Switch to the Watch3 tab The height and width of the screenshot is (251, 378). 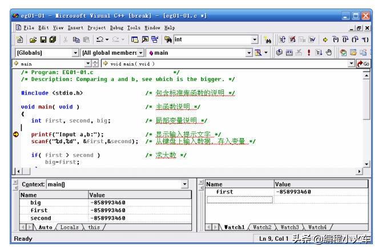[289, 228]
